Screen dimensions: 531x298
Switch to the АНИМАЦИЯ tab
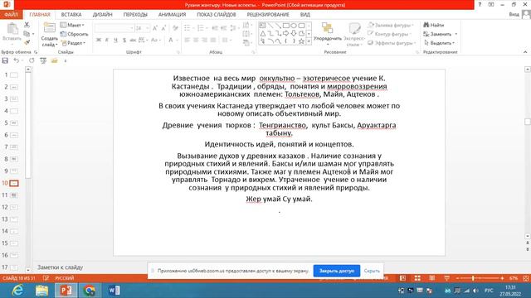click(172, 15)
